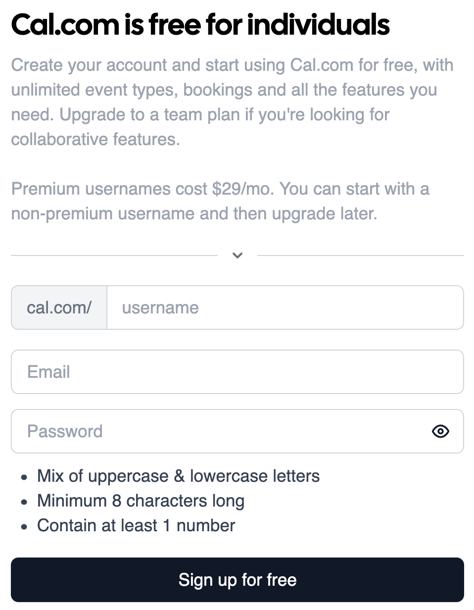The height and width of the screenshot is (610, 474).
Task: Click the bullet dot beside Contain at least 1 number
Action: (x=24, y=527)
